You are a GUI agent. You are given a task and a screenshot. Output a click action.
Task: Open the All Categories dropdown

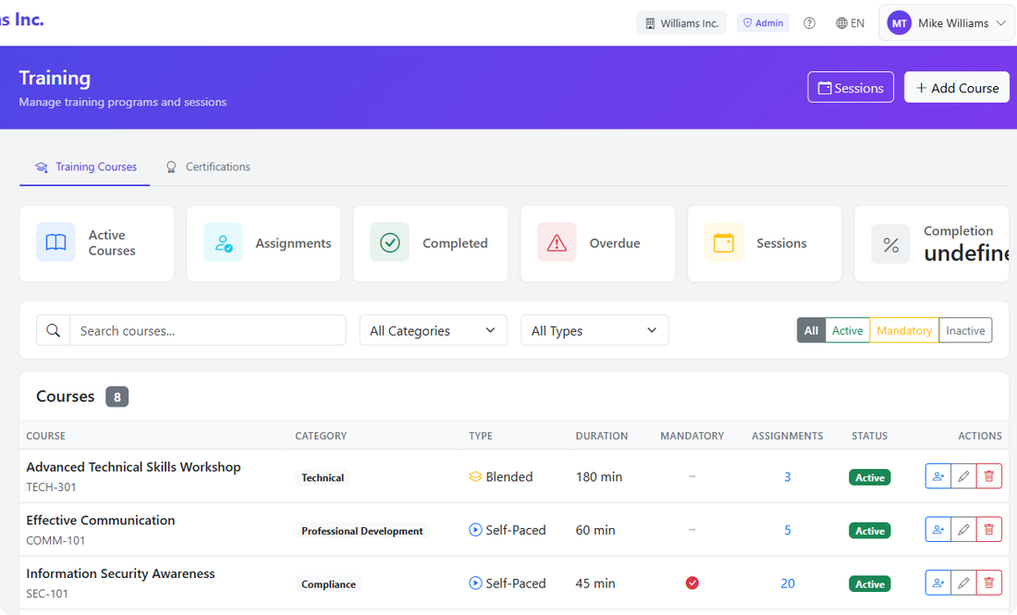point(433,330)
